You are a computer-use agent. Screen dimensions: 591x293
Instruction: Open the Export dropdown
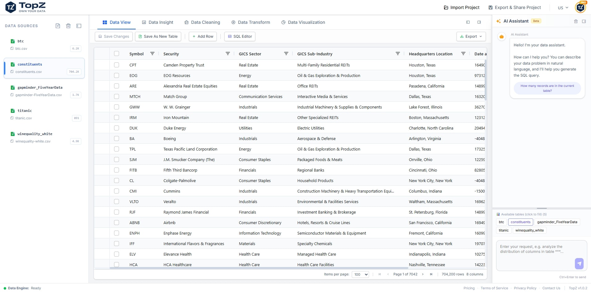[x=471, y=36]
